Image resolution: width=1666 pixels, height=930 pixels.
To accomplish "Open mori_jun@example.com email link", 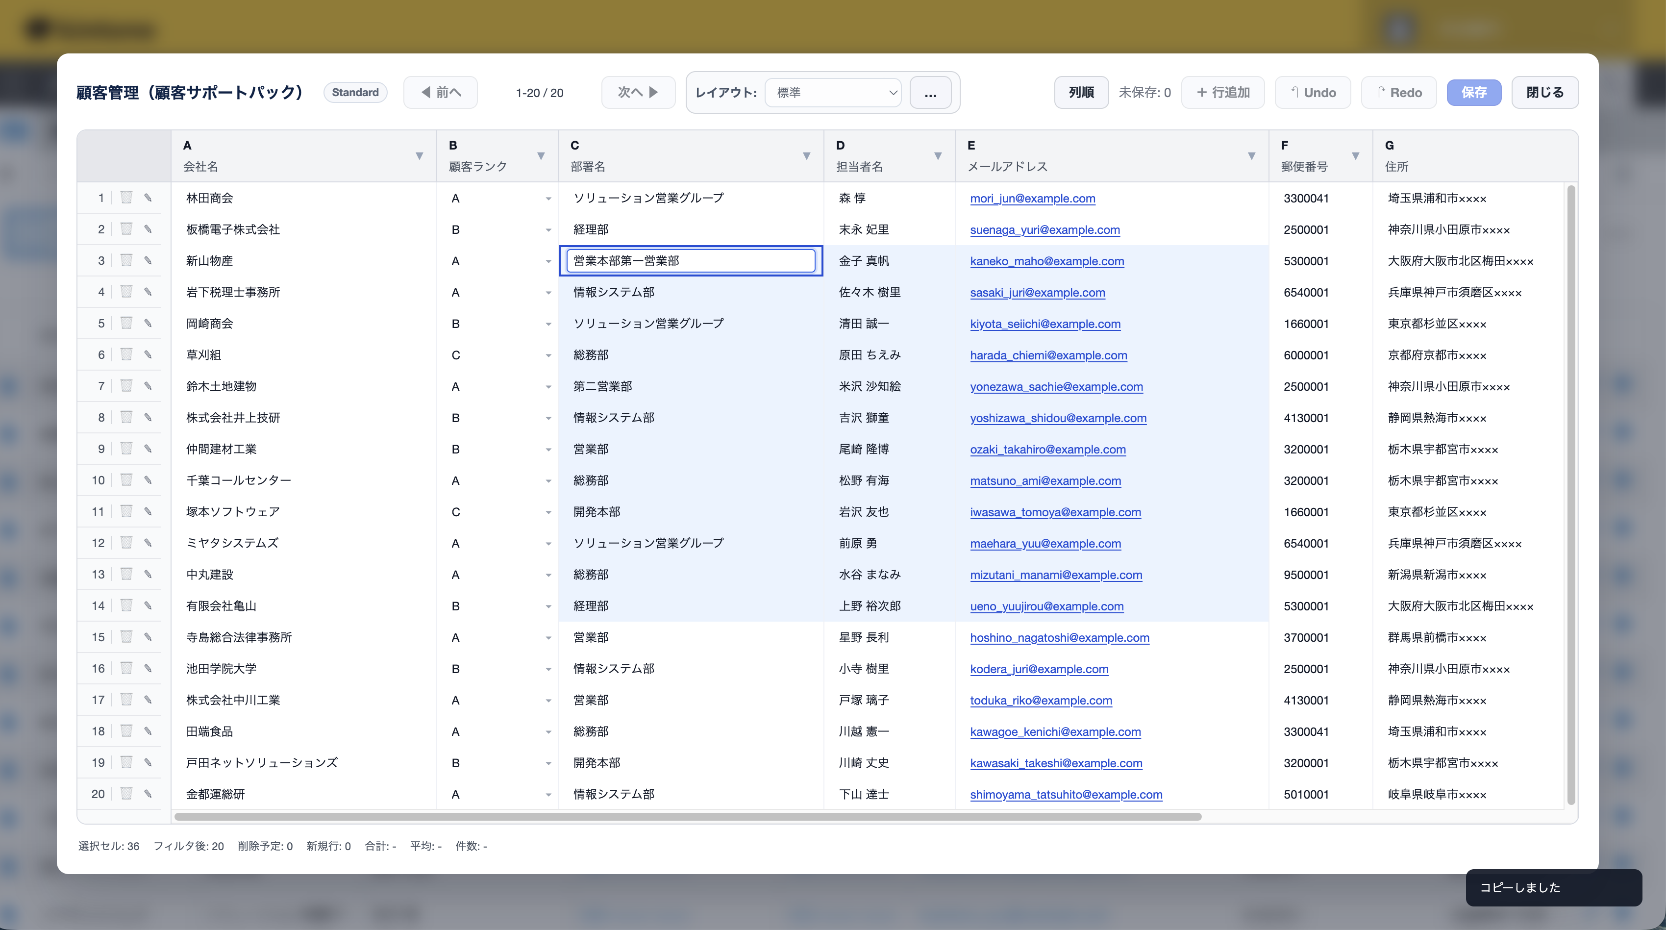I will point(1033,199).
